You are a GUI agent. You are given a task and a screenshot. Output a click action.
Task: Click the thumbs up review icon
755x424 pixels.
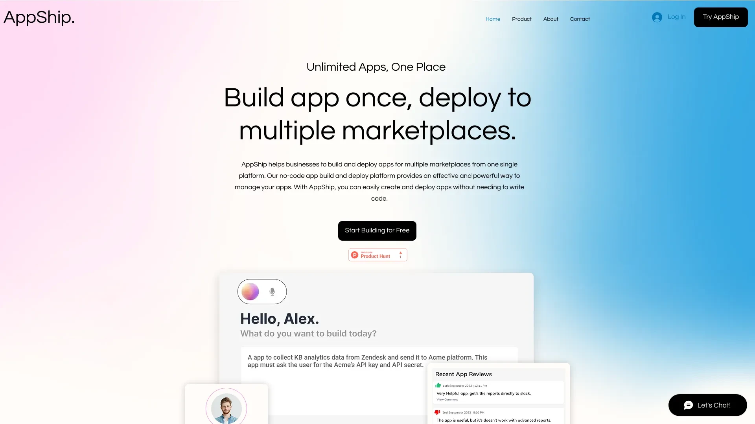pos(438,385)
